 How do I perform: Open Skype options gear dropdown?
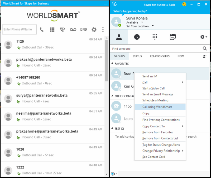[x=204, y=37]
